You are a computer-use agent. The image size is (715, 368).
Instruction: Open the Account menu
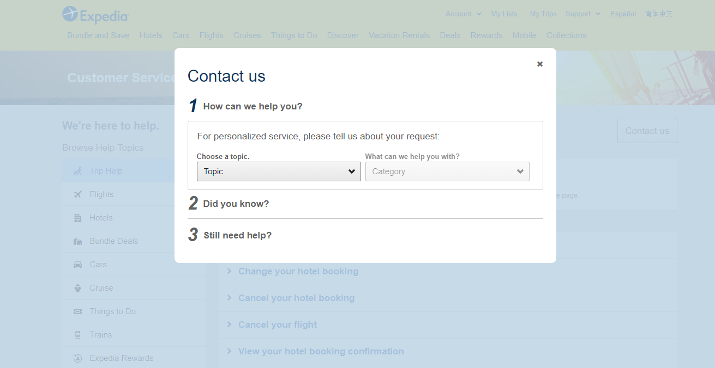463,14
